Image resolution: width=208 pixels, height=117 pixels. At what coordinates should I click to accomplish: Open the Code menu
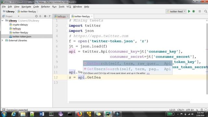(36, 6)
